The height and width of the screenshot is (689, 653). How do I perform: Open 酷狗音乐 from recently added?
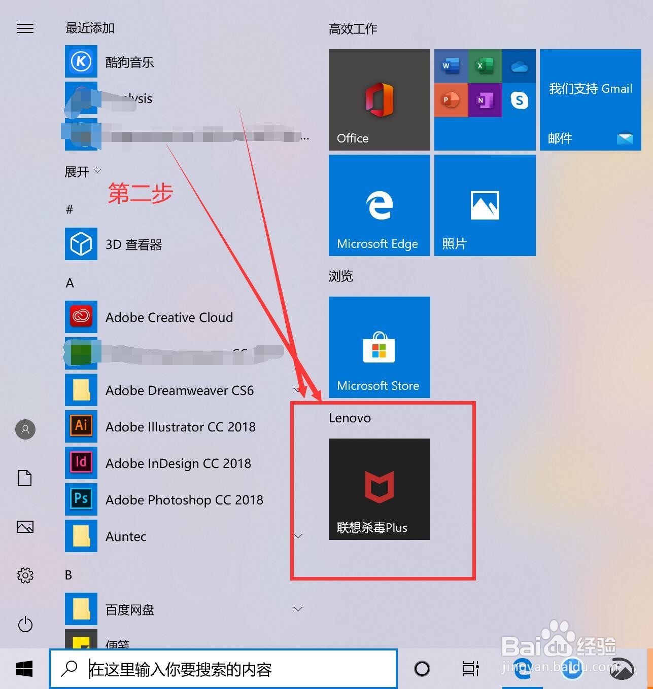point(129,62)
